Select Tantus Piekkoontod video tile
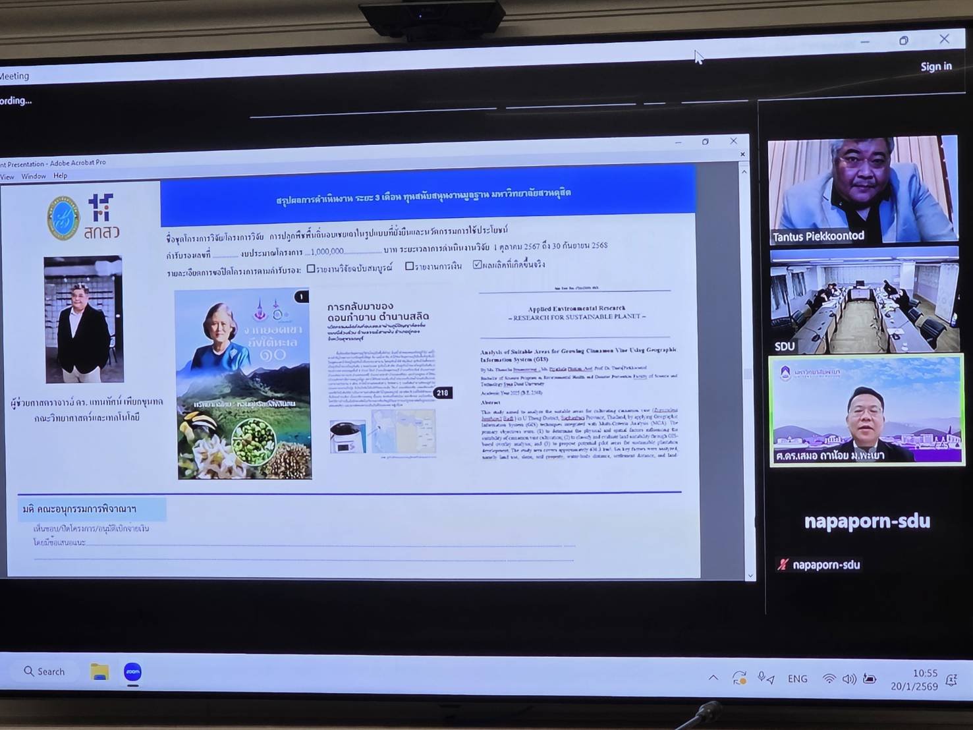 coord(862,190)
